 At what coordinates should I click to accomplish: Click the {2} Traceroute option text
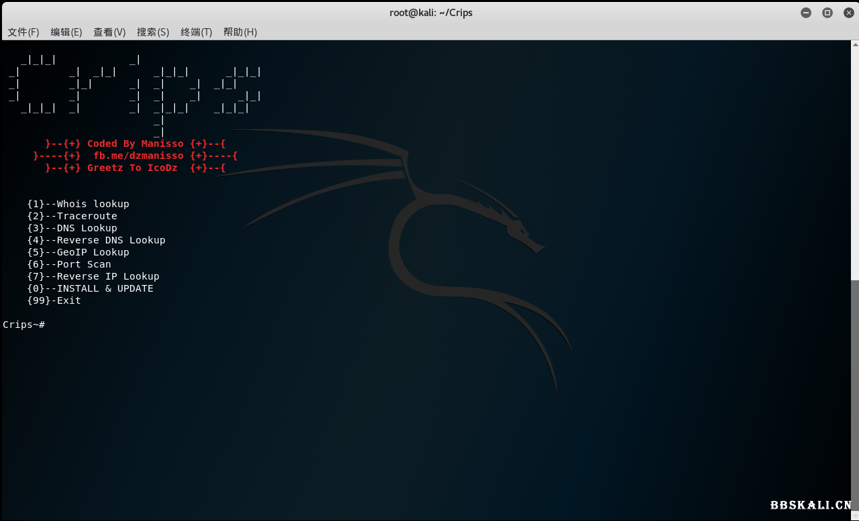pyautogui.click(x=72, y=216)
